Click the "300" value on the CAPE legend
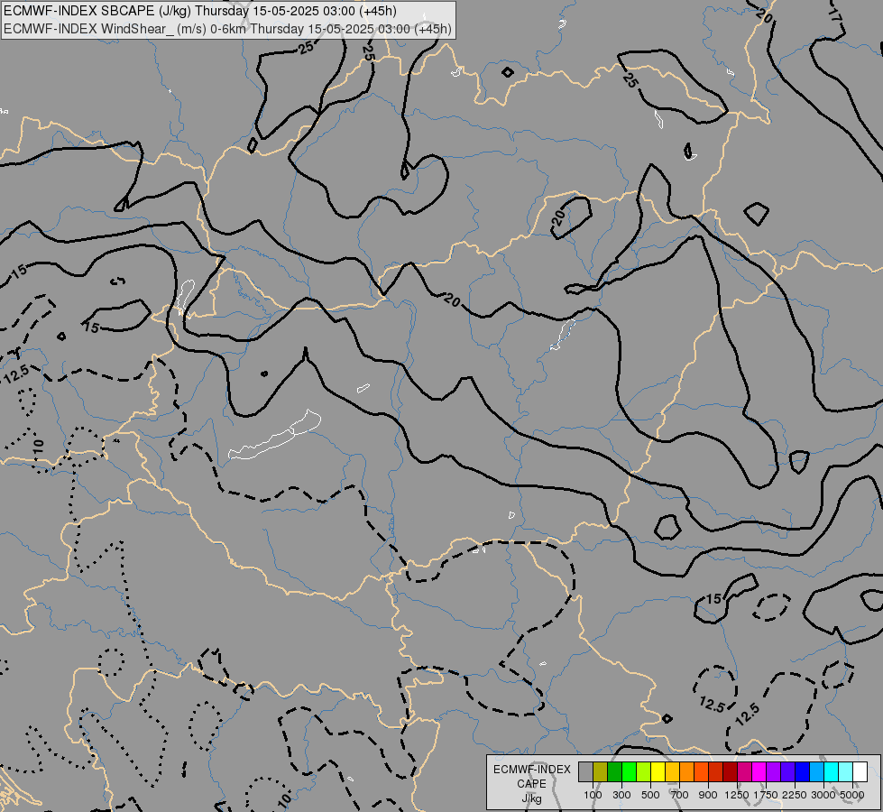 tap(621, 795)
